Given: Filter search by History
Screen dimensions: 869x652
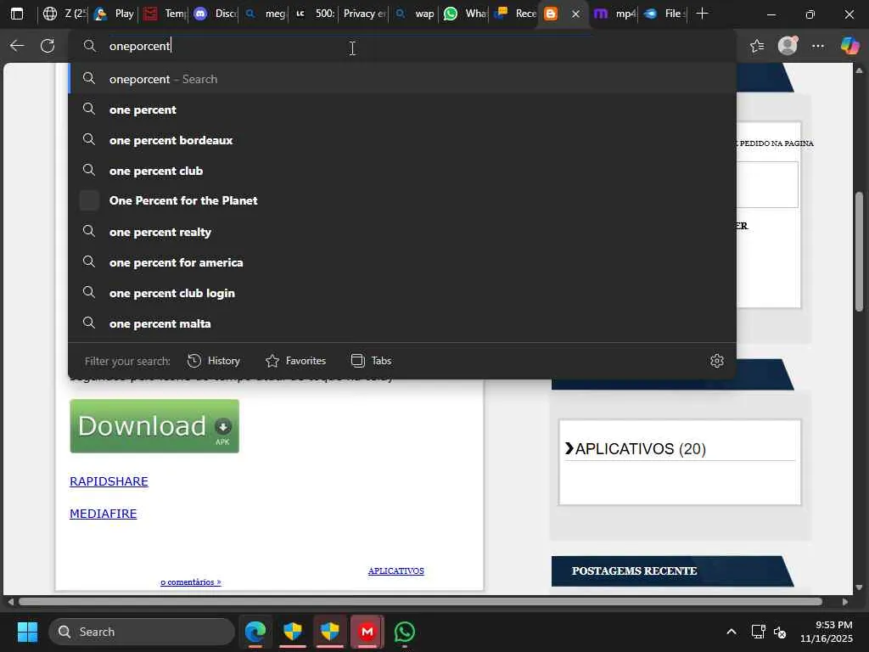Looking at the screenshot, I should [213, 361].
